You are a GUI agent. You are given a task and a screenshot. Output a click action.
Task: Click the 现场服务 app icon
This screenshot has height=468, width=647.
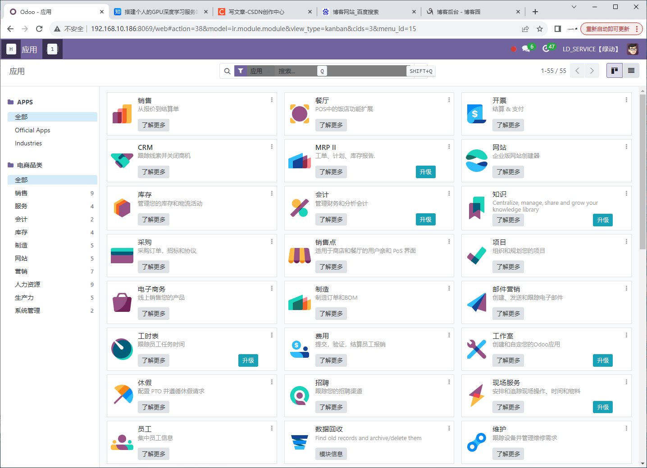(477, 396)
